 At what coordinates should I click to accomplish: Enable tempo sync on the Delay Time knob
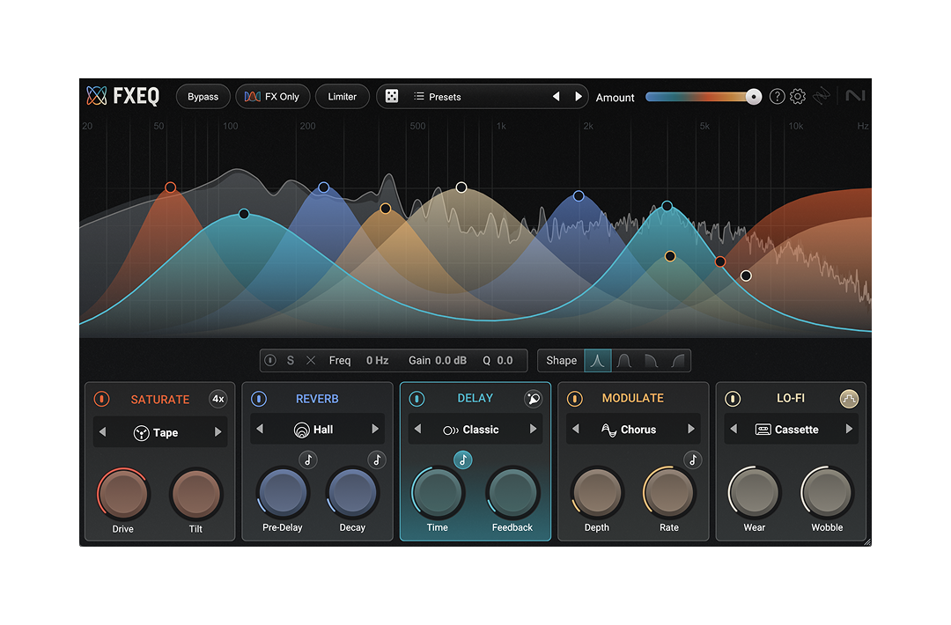[x=462, y=459]
